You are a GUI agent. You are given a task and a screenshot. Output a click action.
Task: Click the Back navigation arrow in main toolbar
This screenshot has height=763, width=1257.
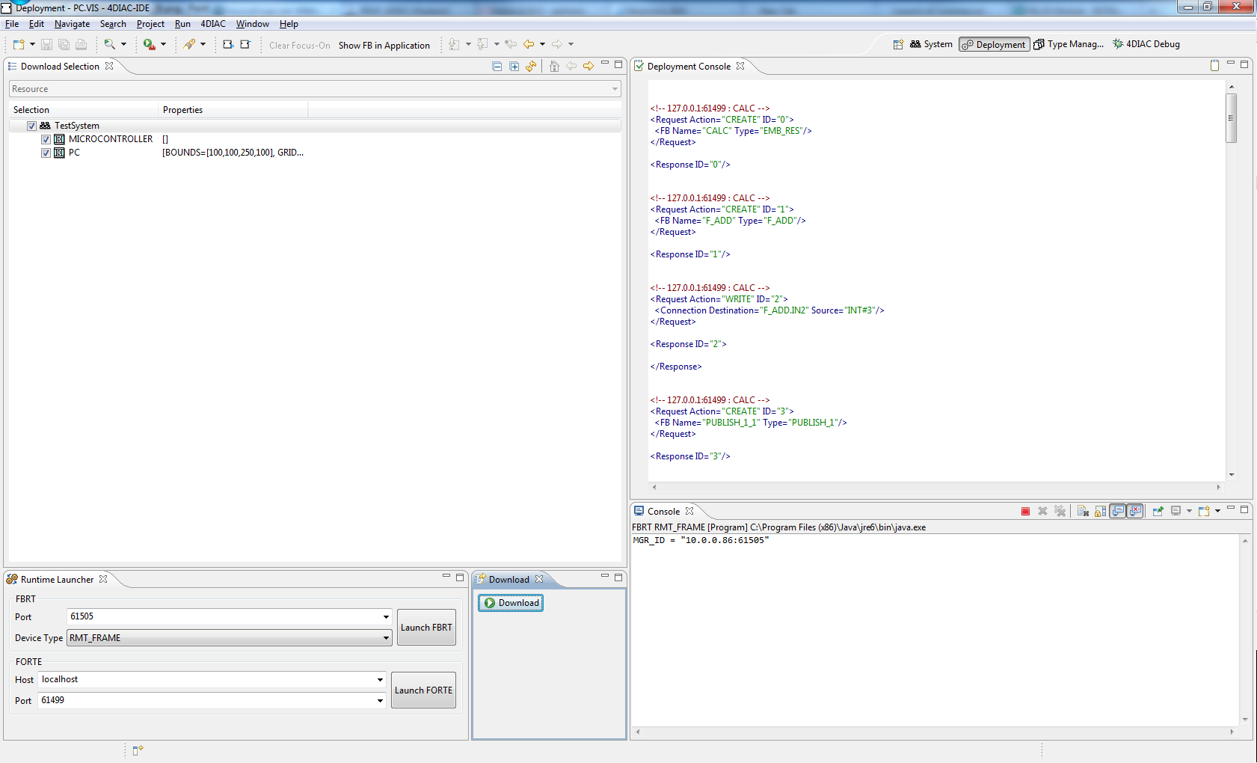click(529, 45)
